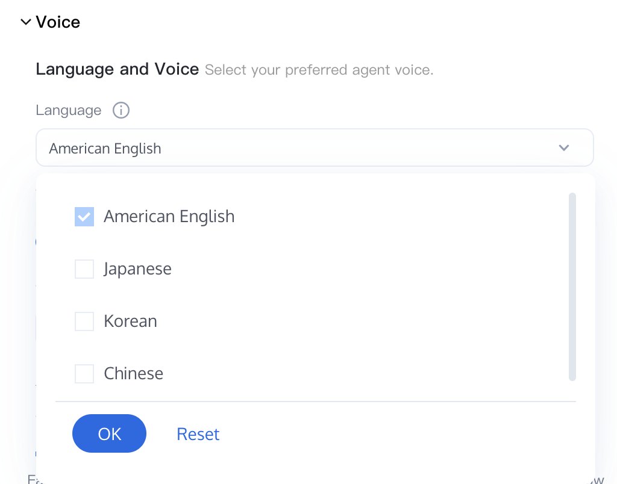
Task: Choose the Korean option label
Action: pos(130,321)
